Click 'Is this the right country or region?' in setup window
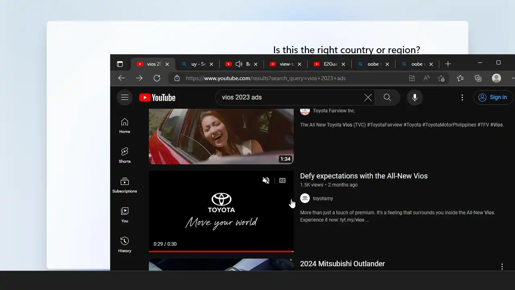The height and width of the screenshot is (290, 515). click(x=346, y=50)
